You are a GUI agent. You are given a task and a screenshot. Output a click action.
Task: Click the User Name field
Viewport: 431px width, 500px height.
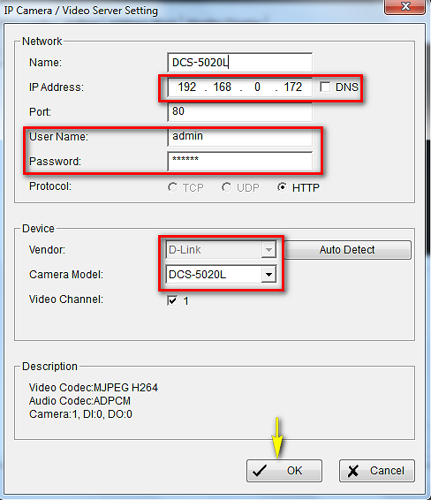pos(239,136)
